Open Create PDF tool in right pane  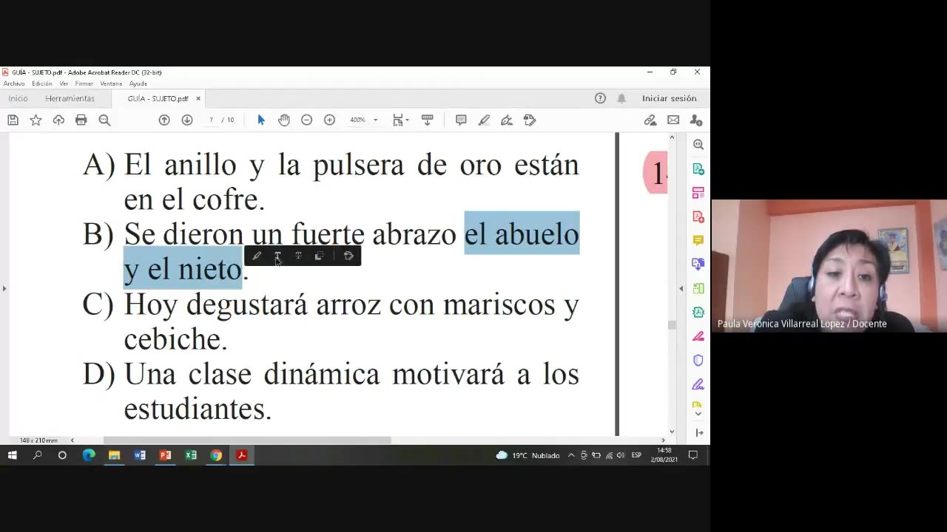pyautogui.click(x=698, y=216)
